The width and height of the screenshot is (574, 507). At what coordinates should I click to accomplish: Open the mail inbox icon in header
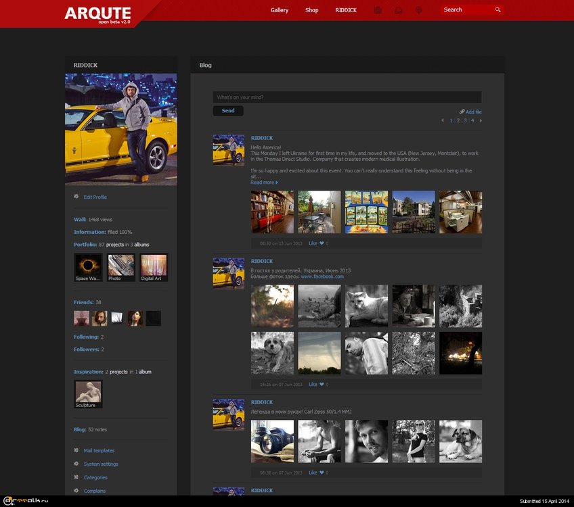pos(399,10)
